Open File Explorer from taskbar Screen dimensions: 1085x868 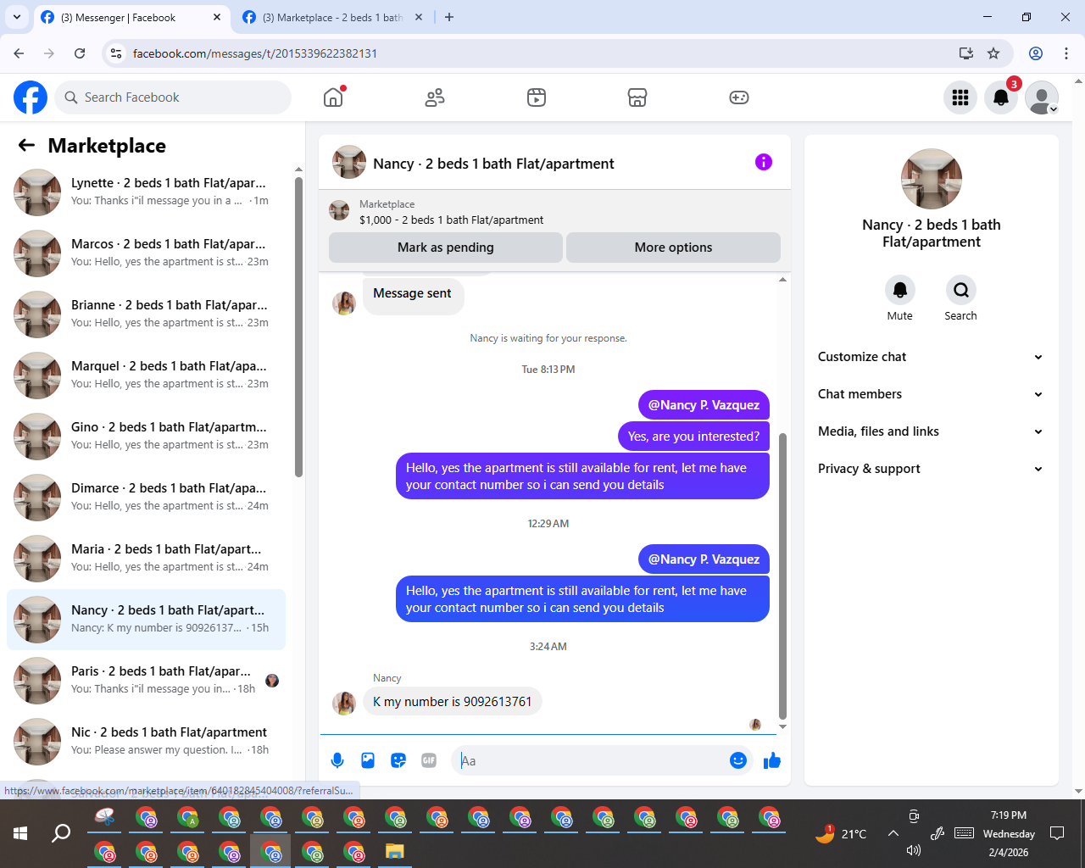[x=395, y=851]
